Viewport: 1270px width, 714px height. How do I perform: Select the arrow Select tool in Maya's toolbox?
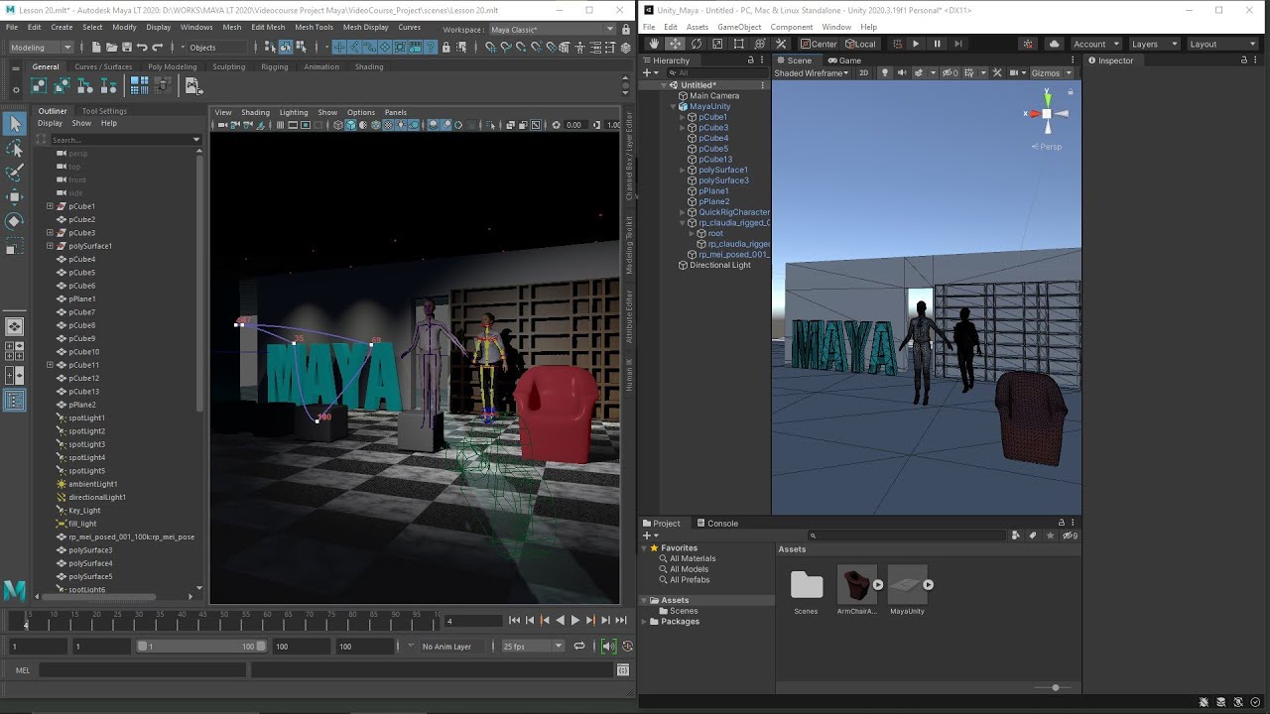tap(14, 124)
